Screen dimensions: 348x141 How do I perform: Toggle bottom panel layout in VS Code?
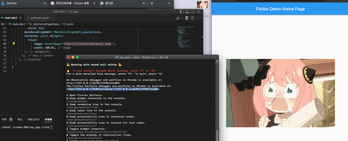tap(187, 12)
